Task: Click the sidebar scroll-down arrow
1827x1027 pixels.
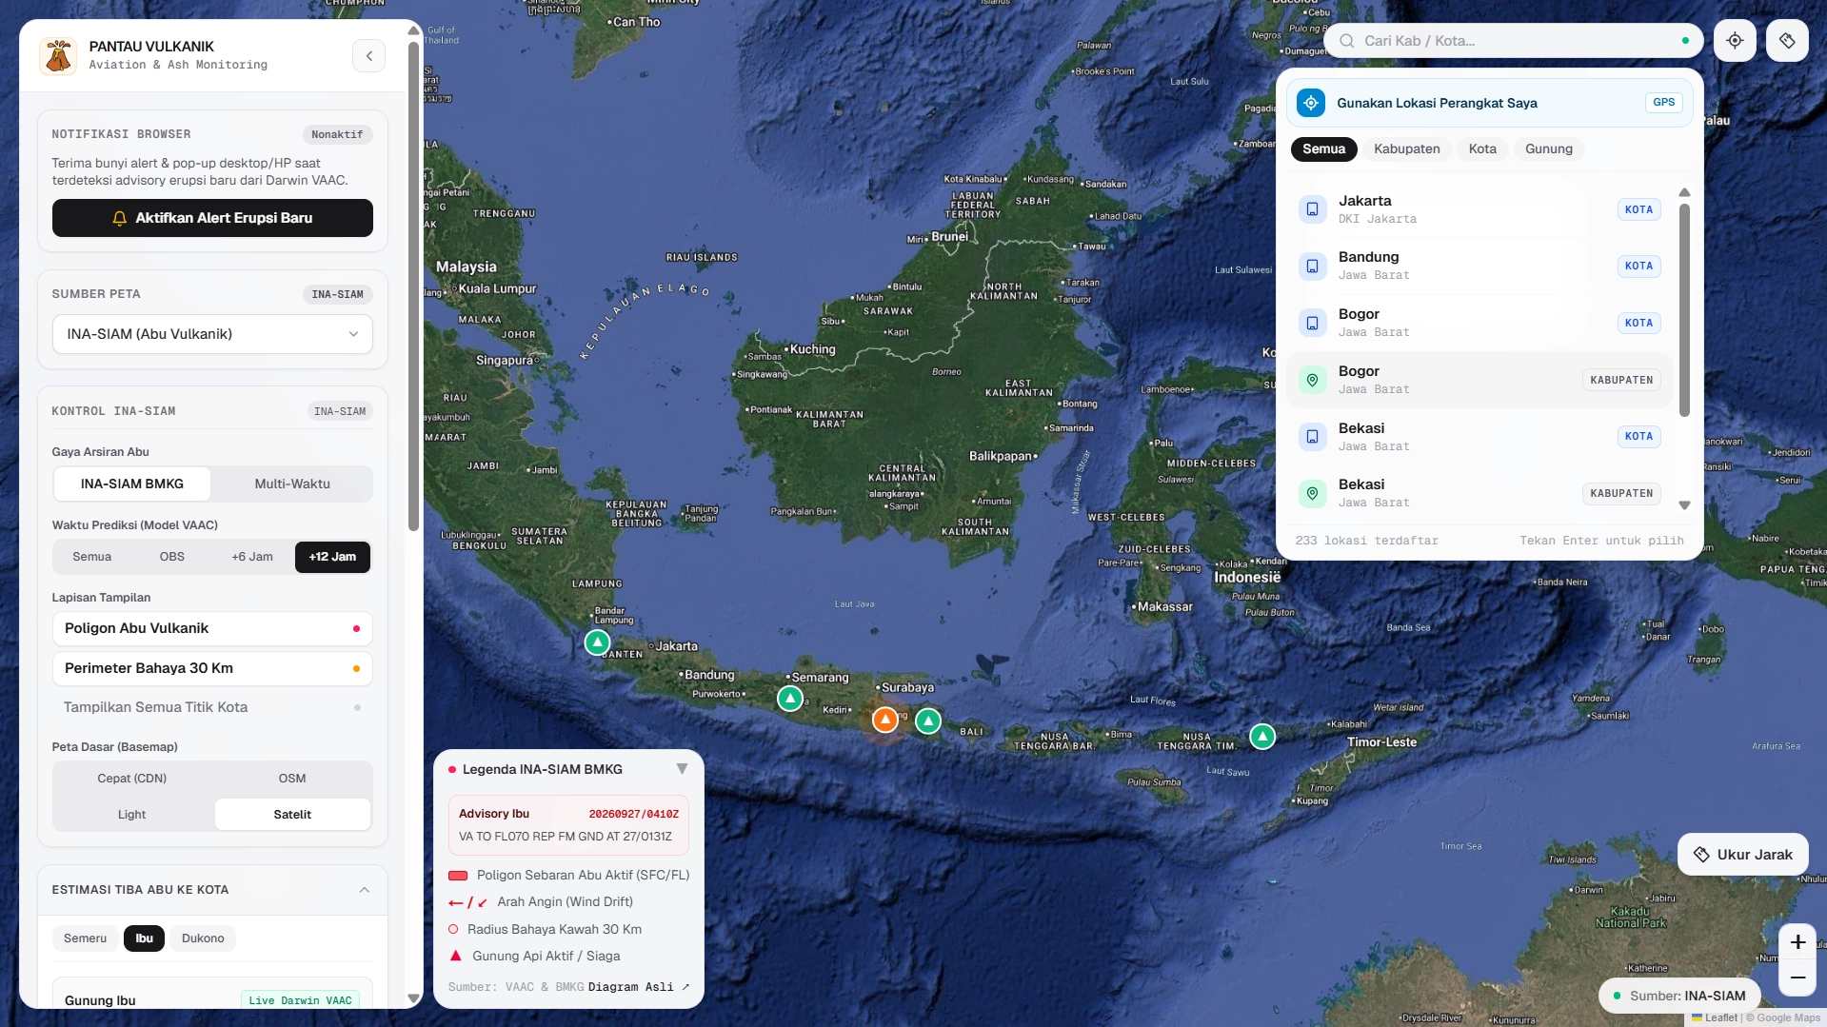Action: pyautogui.click(x=413, y=998)
